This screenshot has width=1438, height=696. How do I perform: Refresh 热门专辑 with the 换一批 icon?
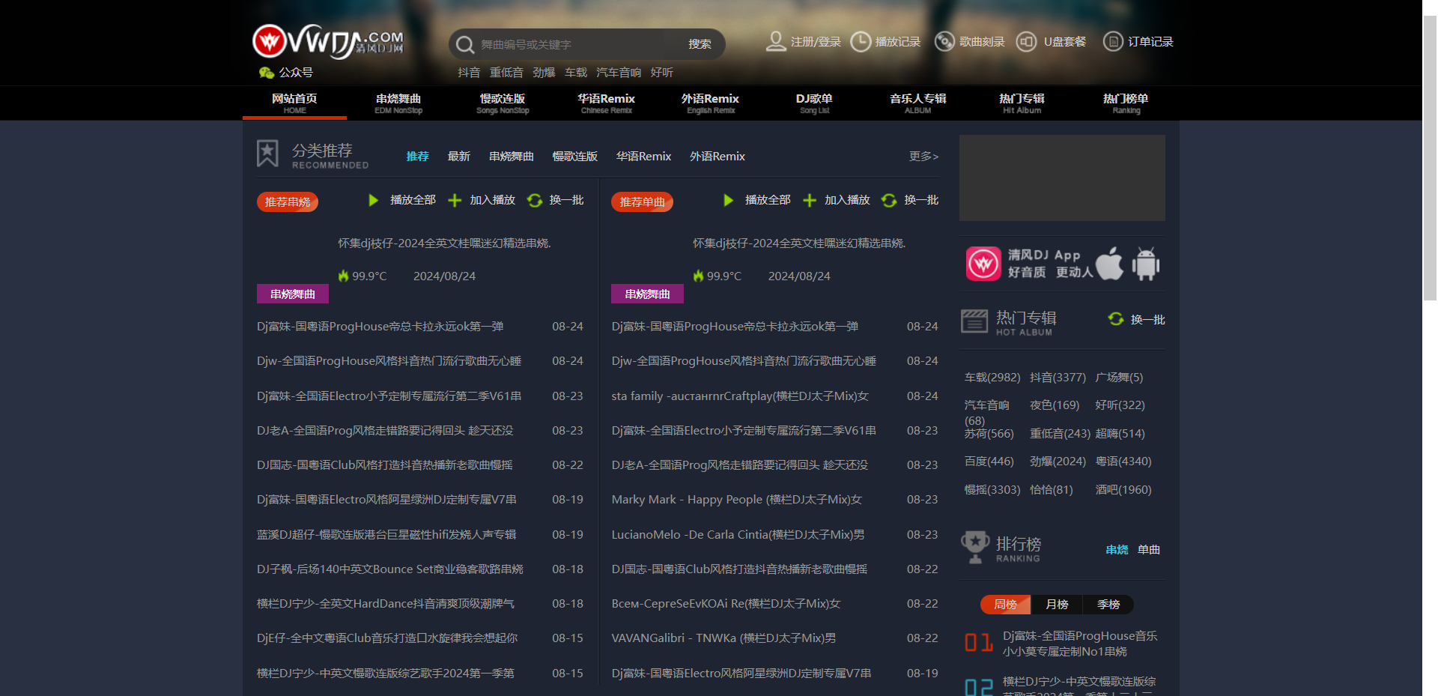[x=1115, y=319]
